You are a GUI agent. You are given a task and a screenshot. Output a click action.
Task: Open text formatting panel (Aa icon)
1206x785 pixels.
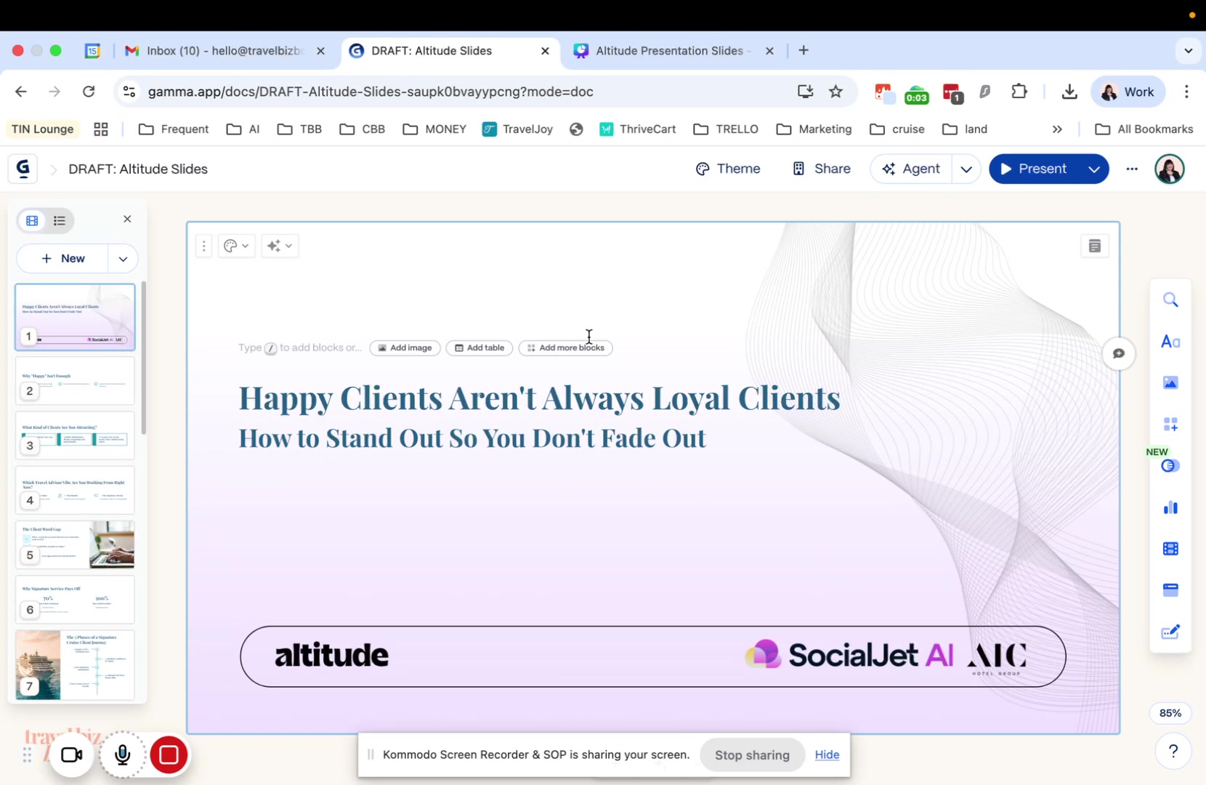point(1170,342)
